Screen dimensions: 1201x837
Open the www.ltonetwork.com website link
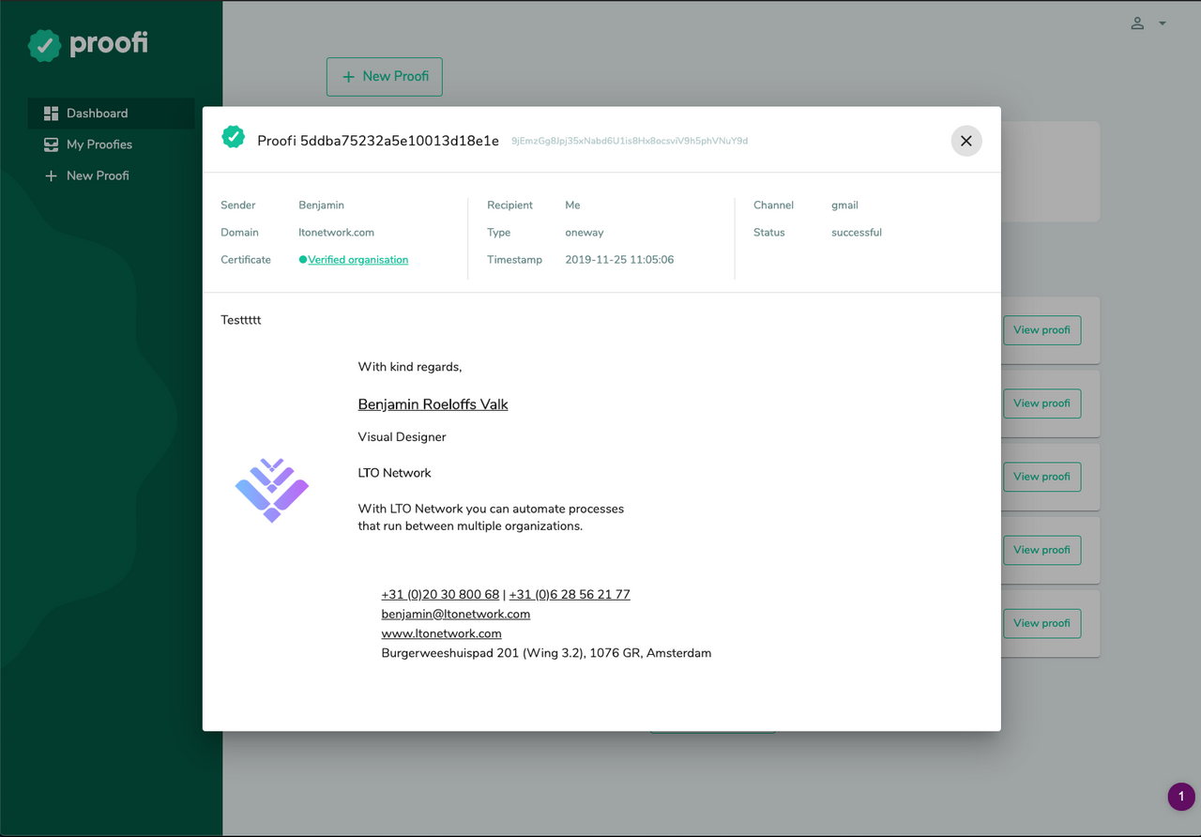point(441,633)
